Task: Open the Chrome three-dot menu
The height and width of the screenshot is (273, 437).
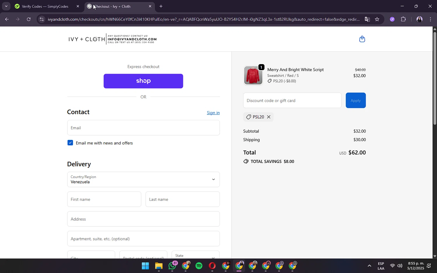Action: [430, 19]
